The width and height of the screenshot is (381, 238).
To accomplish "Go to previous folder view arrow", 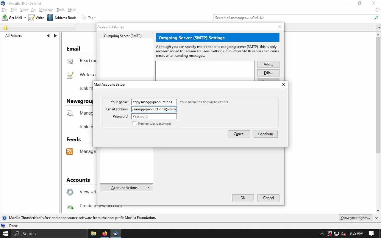I will click(48, 36).
